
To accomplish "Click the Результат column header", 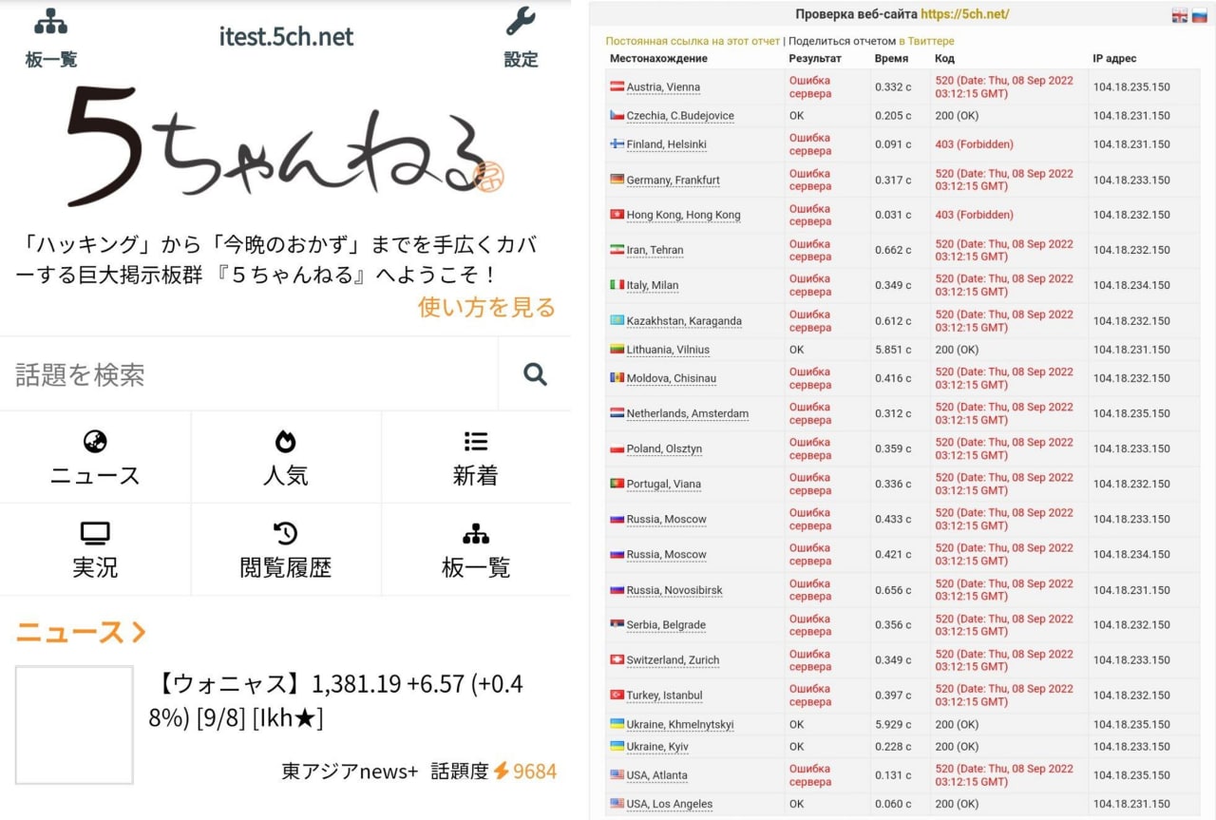I will (x=815, y=59).
